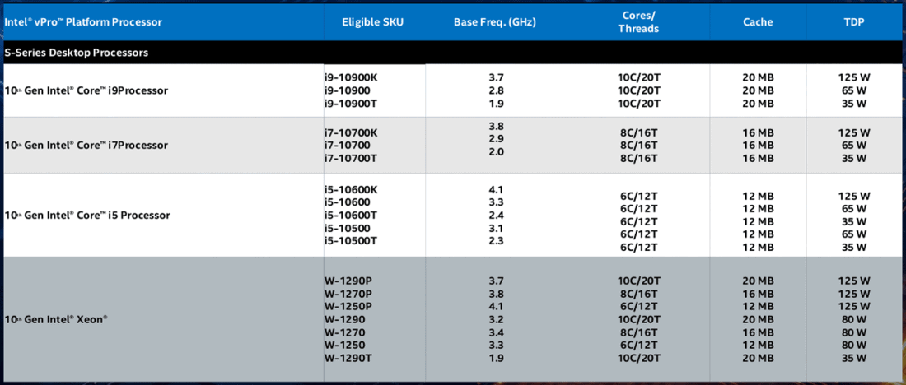Click the i9-10900 SKU without suffix
The height and width of the screenshot is (385, 906).
[347, 90]
